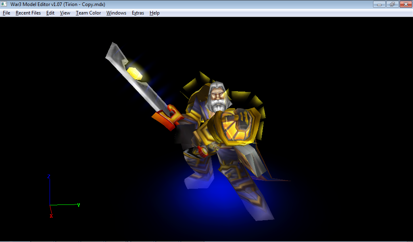The height and width of the screenshot is (242, 413).
Task: Restore down the War3 Model Editor window
Action: coord(392,4)
